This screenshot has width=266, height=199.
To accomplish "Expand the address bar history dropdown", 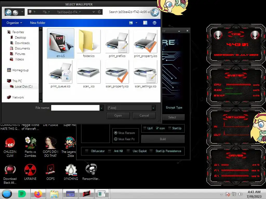I will 94,12.
